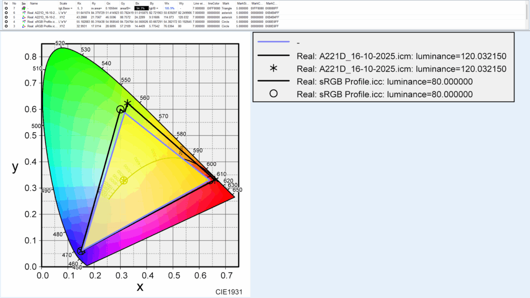Click the icon beside row 5 A221D XYZ entry

point(23,17)
